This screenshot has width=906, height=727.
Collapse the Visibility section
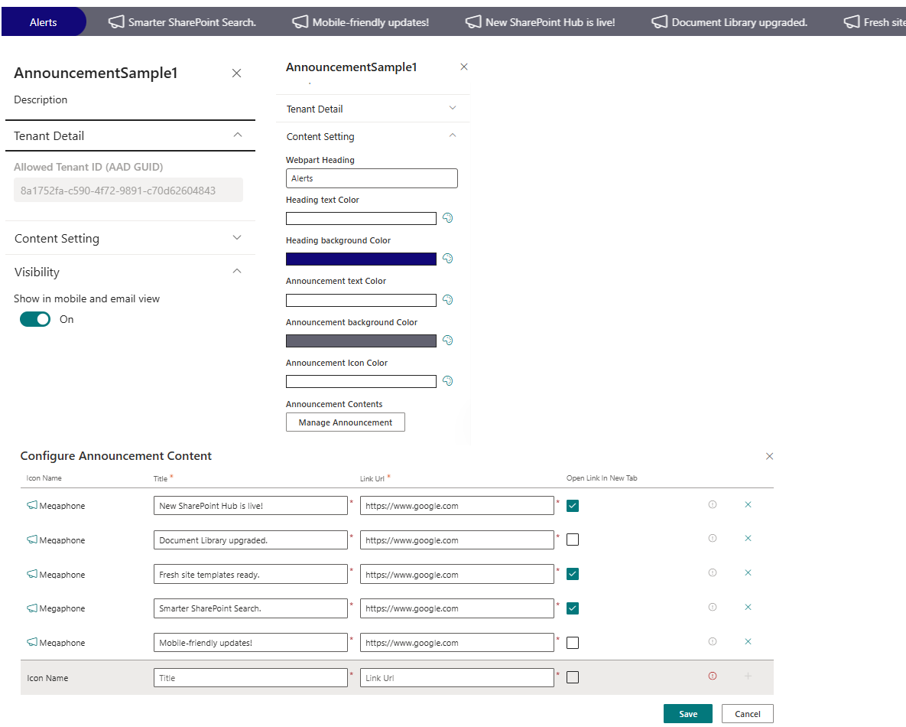click(237, 272)
